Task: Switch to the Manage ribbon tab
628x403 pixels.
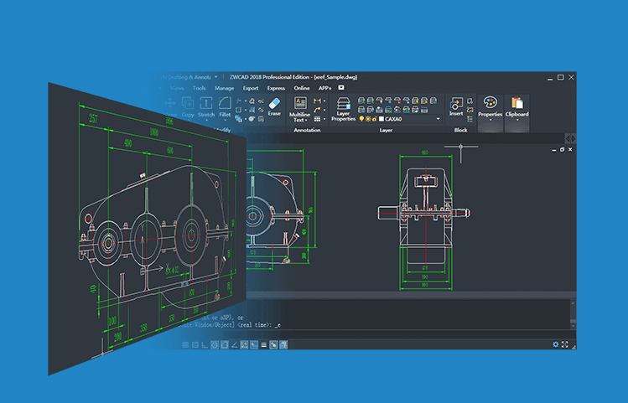Action: click(x=224, y=87)
